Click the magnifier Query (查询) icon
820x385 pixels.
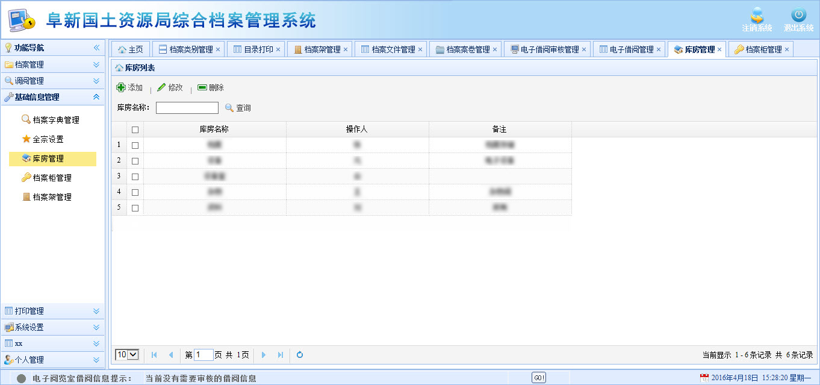coord(229,108)
